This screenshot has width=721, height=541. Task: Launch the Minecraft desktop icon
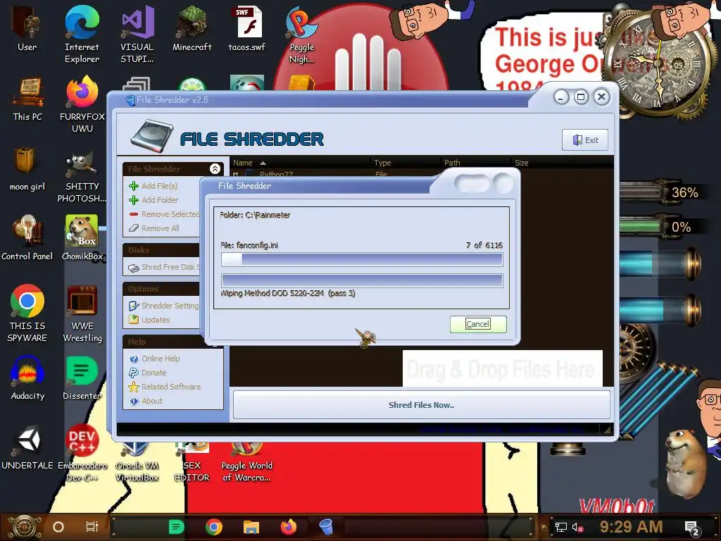(x=192, y=27)
